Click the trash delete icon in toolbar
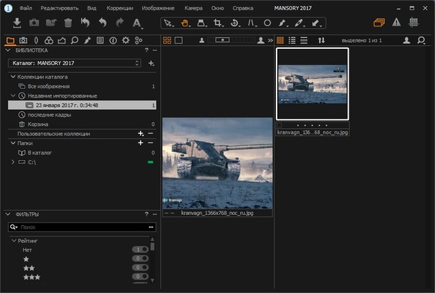 68,23
